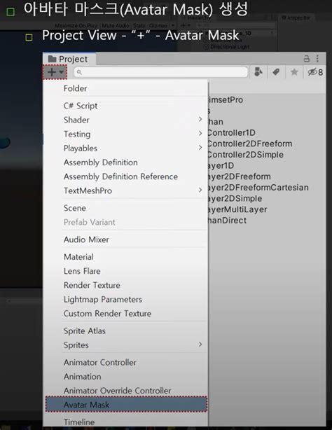Select the Prefab Variant menu item
The image size is (332, 430).
pyautogui.click(x=126, y=222)
